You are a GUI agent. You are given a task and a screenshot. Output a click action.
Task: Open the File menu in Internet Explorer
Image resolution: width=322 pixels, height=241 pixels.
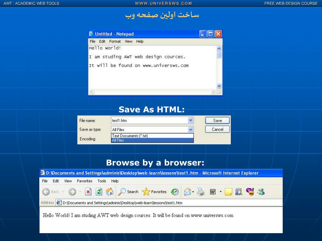45,181
